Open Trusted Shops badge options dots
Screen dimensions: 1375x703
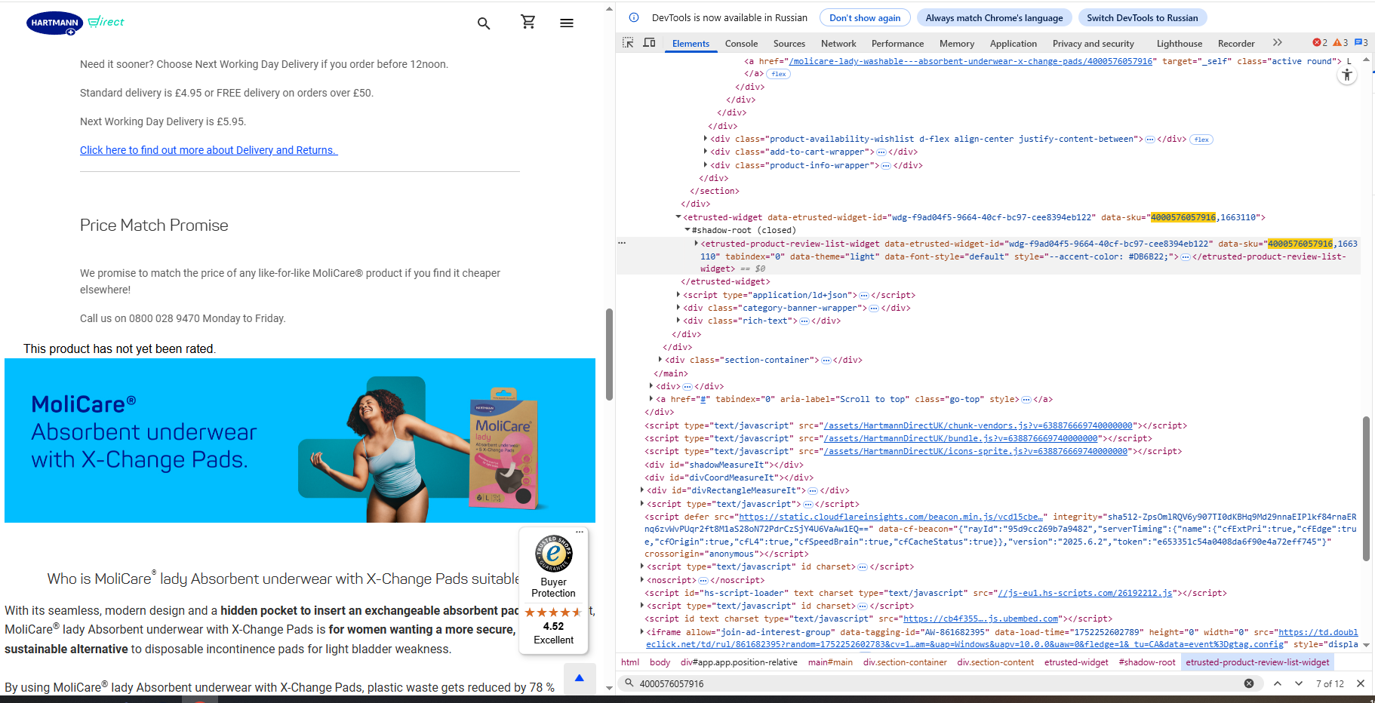(x=580, y=532)
